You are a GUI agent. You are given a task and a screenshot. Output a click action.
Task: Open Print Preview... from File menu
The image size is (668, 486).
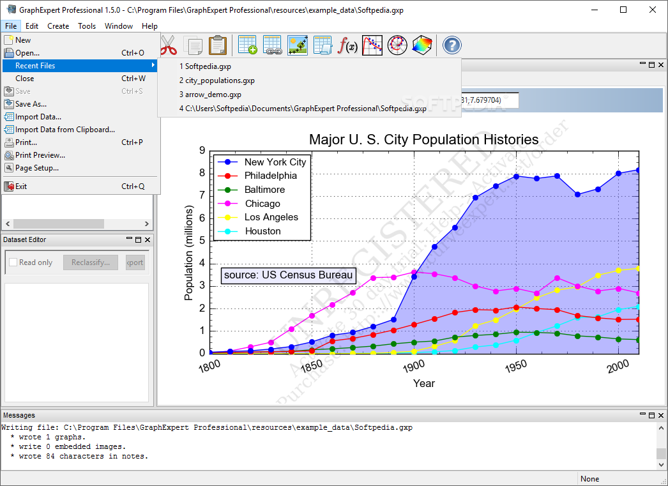(80, 155)
